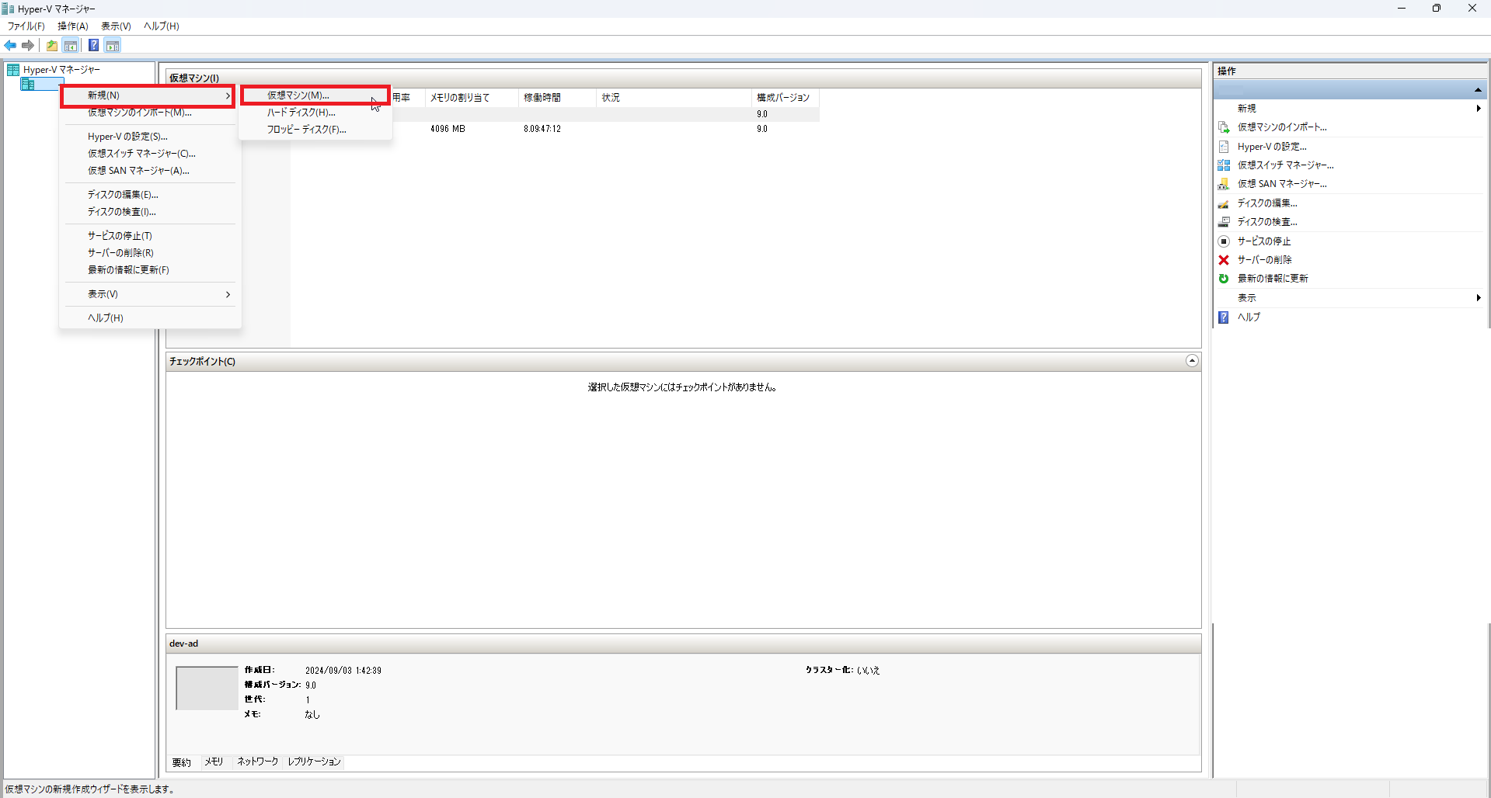Click 仮想マシンのインポート... link in actions pane

point(1282,127)
